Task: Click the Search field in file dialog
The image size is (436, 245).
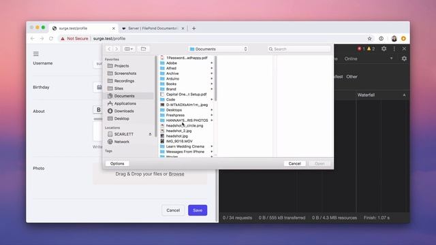Action: (299, 49)
